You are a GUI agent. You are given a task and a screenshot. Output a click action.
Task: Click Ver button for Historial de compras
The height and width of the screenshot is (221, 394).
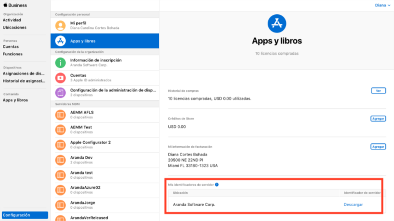[x=378, y=91]
